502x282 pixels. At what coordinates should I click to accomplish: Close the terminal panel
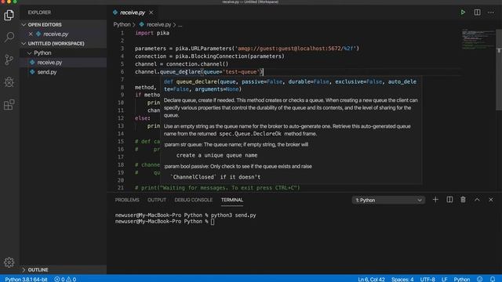click(x=491, y=200)
